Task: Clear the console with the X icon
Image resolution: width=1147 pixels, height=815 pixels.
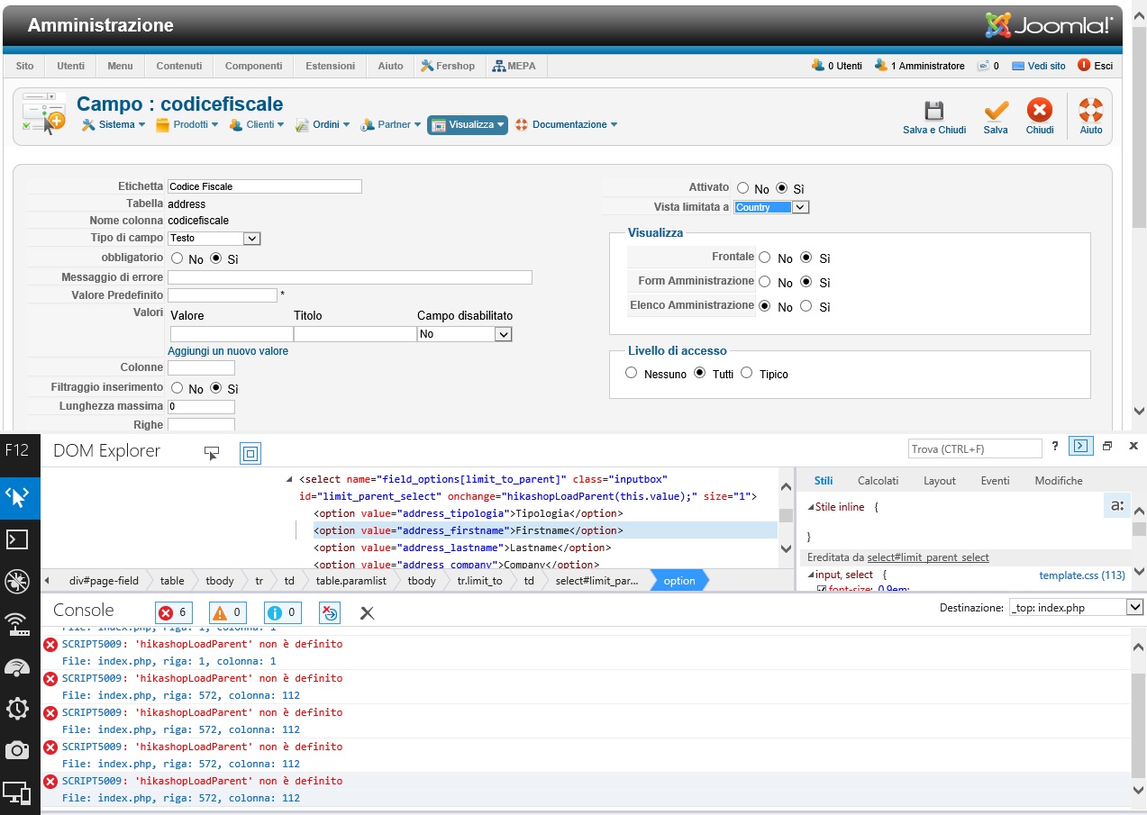Action: pos(367,613)
